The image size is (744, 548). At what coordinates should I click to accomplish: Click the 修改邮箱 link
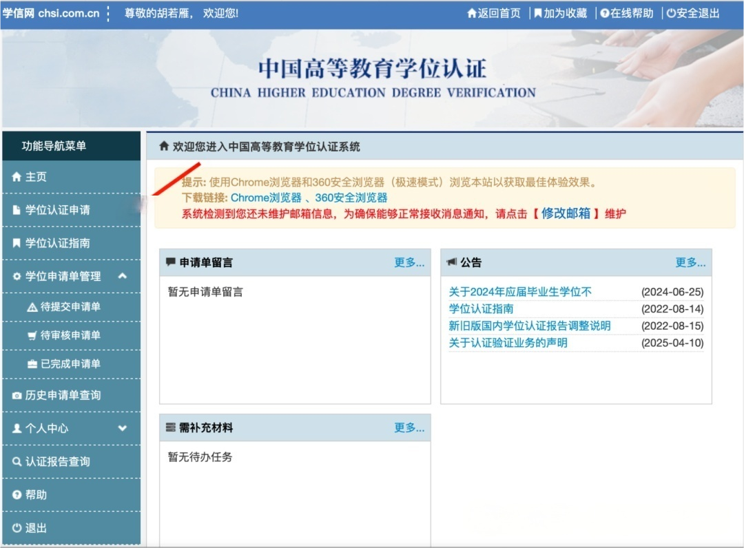tap(566, 213)
